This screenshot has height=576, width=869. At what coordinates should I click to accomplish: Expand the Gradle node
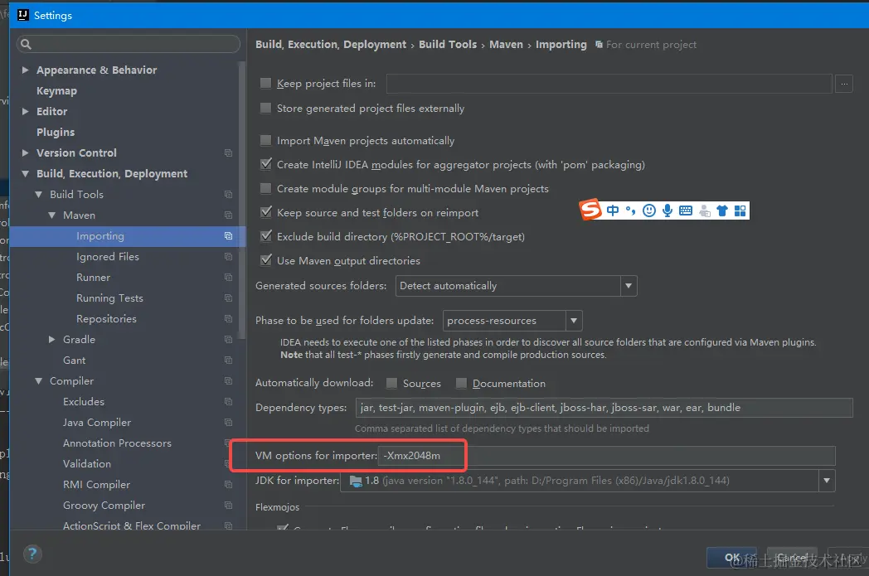pyautogui.click(x=51, y=340)
